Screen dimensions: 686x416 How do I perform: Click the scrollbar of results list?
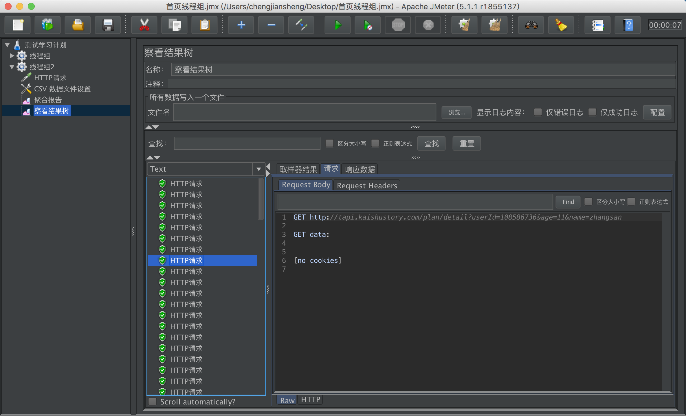pyautogui.click(x=261, y=199)
